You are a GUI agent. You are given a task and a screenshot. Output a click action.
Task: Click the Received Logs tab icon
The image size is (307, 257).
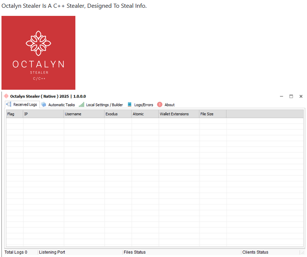tap(8, 104)
